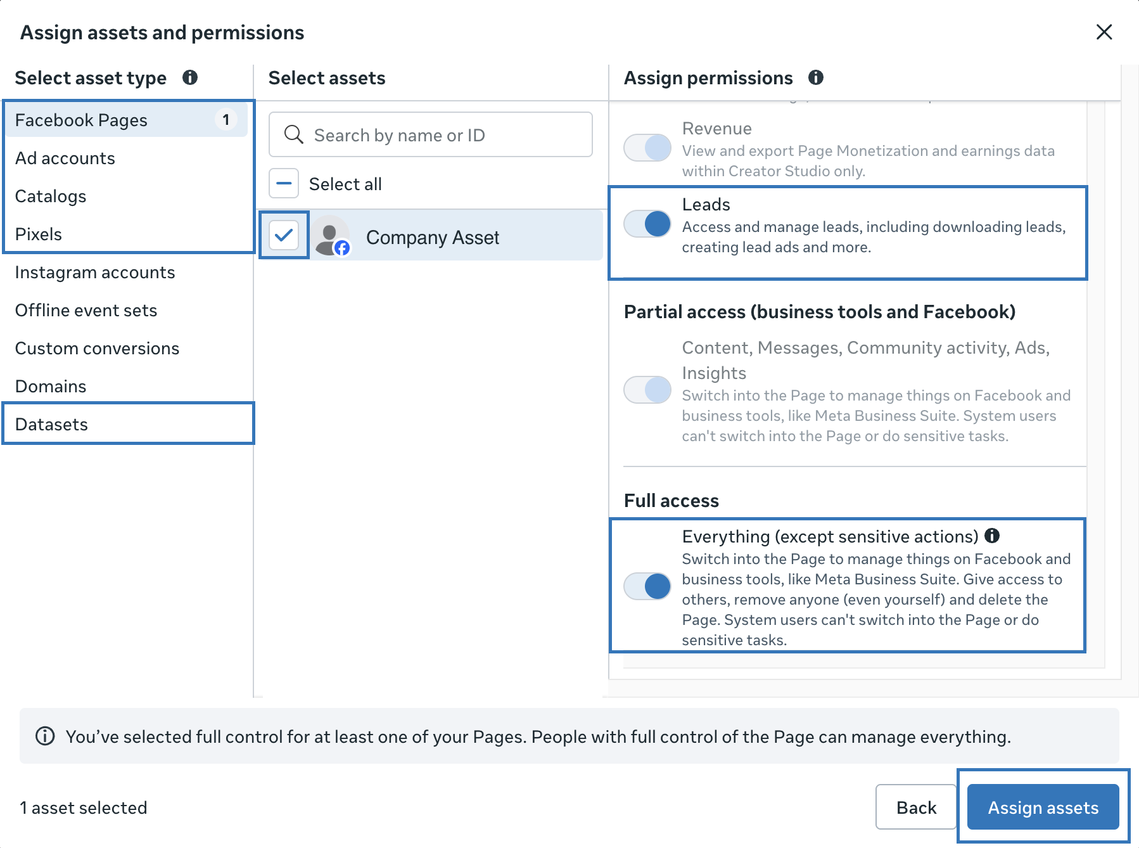Viewport: 1139px width, 848px height.
Task: Focus the Search by name or ID field
Action: [x=431, y=134]
